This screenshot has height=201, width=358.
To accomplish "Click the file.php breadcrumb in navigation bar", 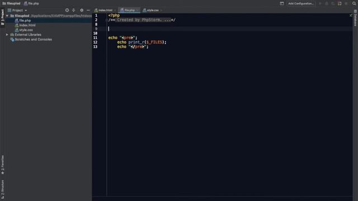I will pos(31,3).
